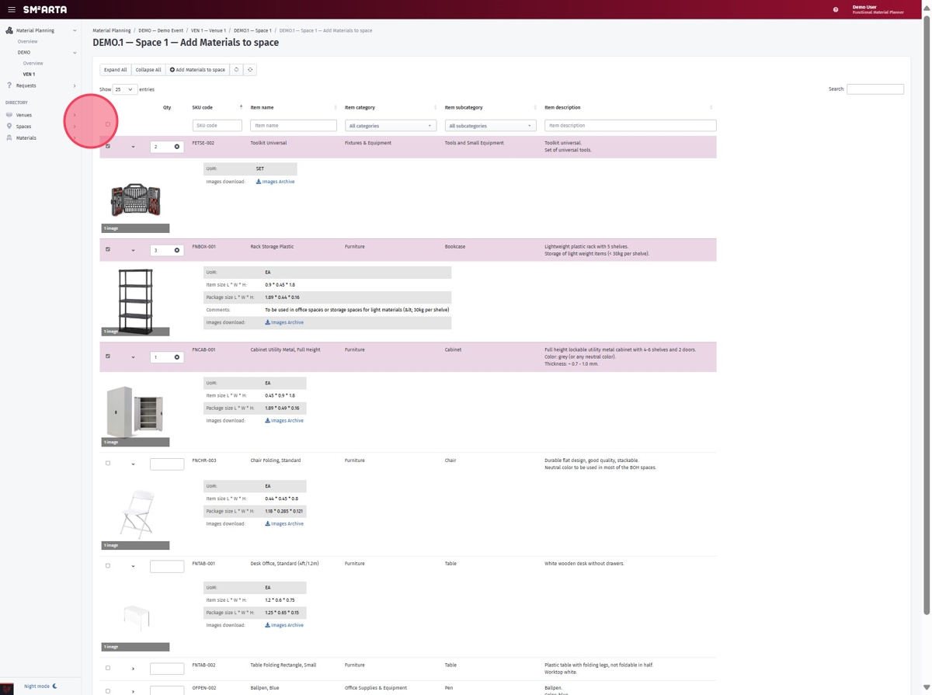Click the Material Planning sidebar icon
This screenshot has height=695, width=932.
(x=8, y=30)
